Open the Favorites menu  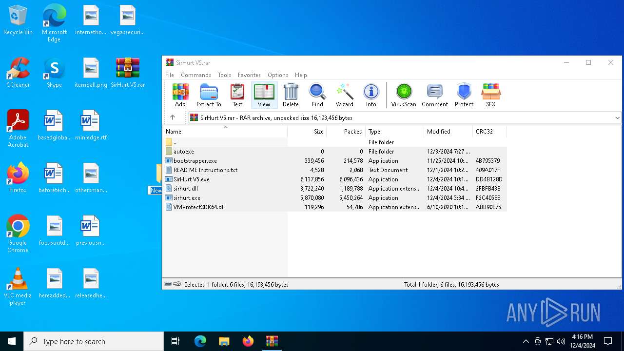coord(249,75)
